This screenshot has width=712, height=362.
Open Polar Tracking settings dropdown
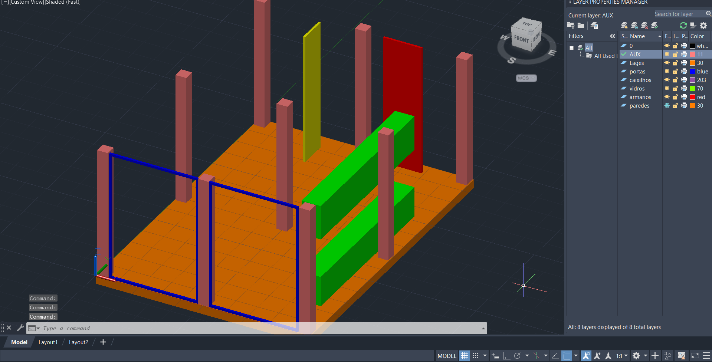point(527,356)
